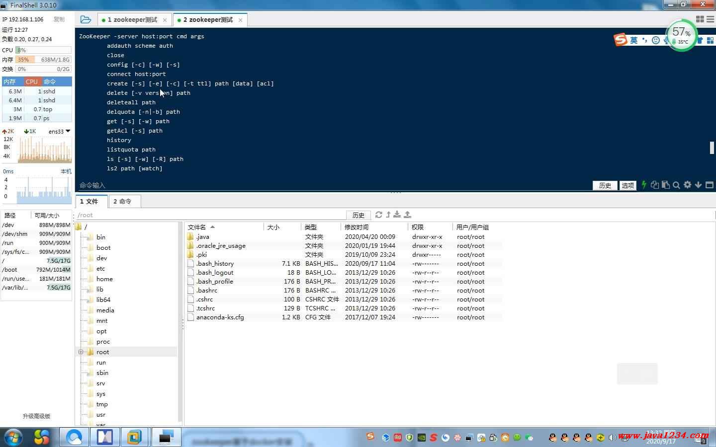Sort files by 修改时间 column header
Image resolution: width=716 pixels, height=447 pixels.
click(375, 227)
